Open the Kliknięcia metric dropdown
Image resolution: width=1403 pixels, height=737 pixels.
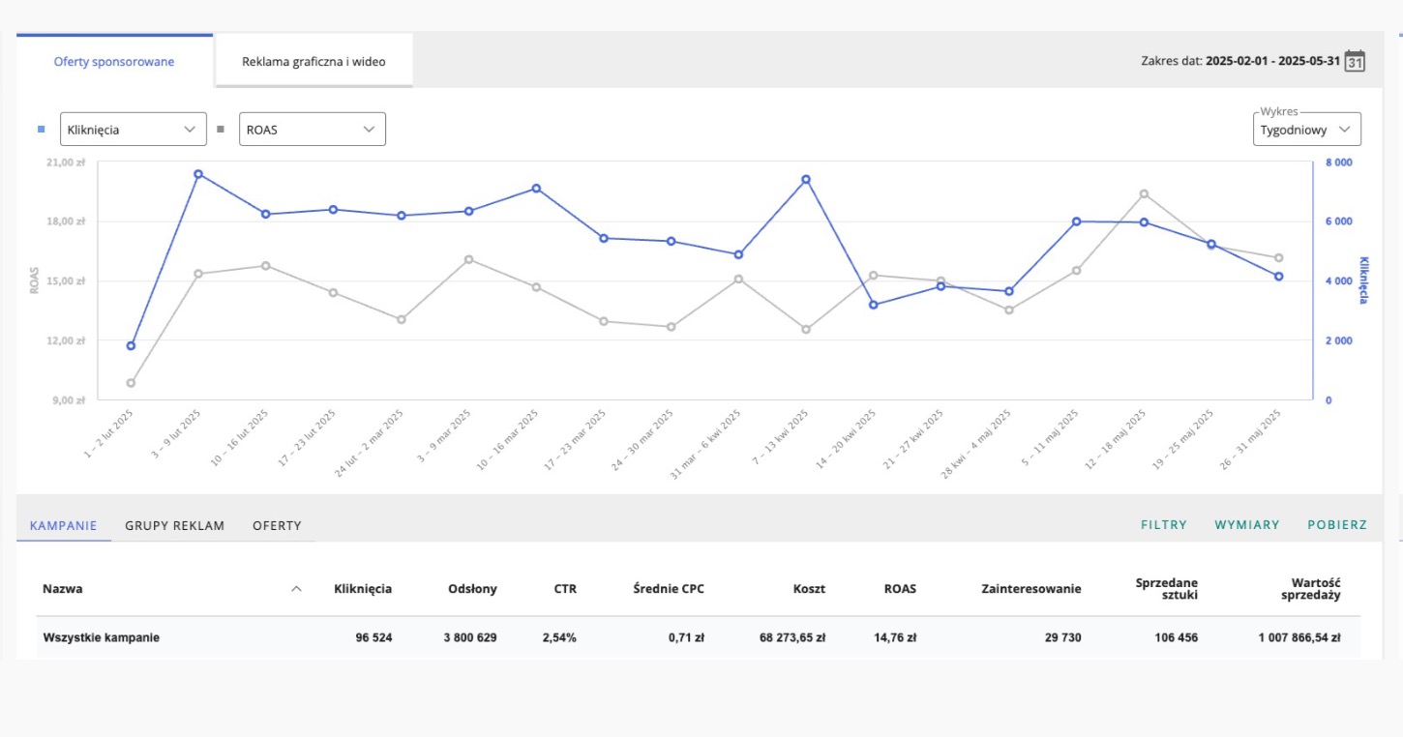(134, 129)
